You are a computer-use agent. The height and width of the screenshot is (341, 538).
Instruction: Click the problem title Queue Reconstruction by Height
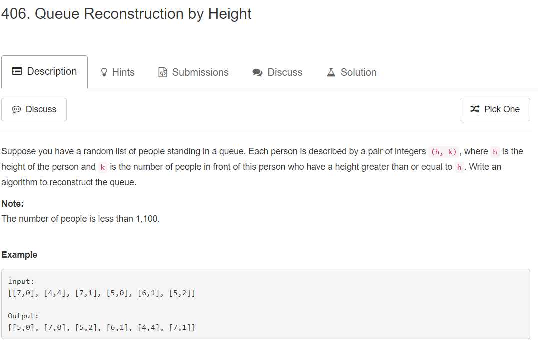126,14
